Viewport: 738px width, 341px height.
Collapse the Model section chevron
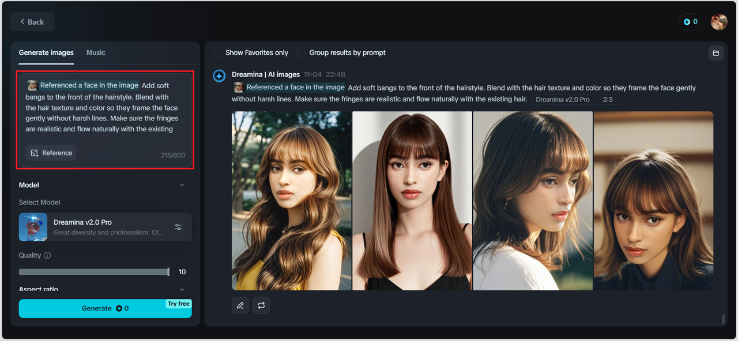click(182, 185)
